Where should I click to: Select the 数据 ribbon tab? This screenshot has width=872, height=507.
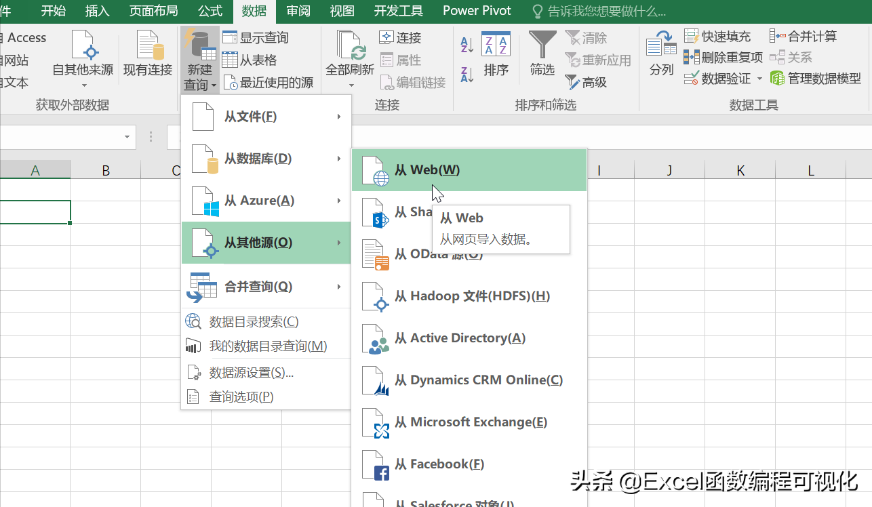click(x=254, y=11)
